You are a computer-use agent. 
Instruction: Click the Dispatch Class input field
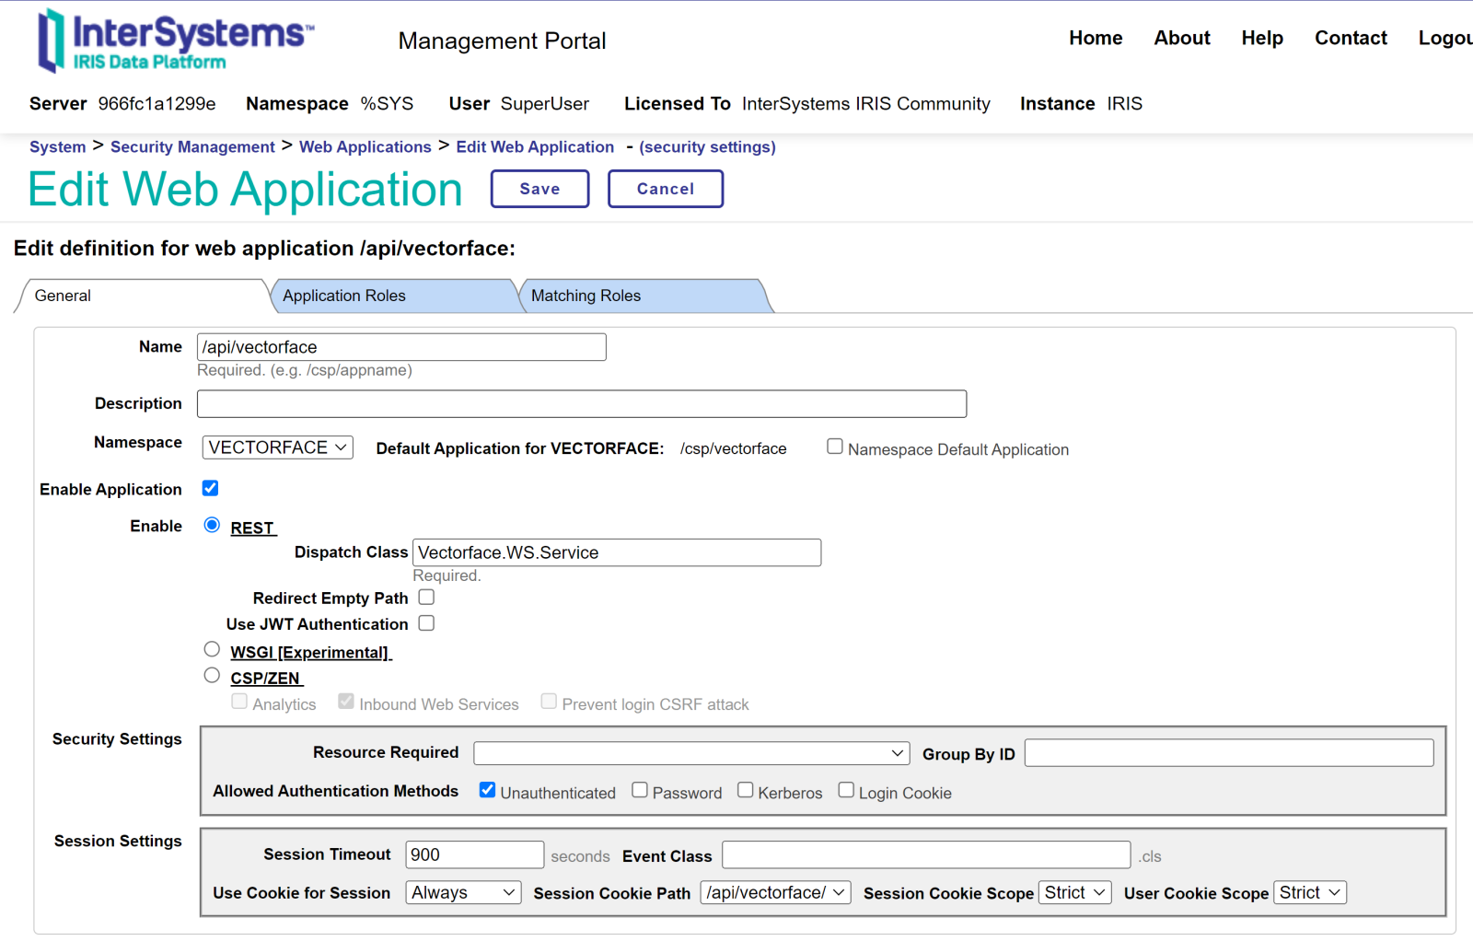click(x=616, y=552)
